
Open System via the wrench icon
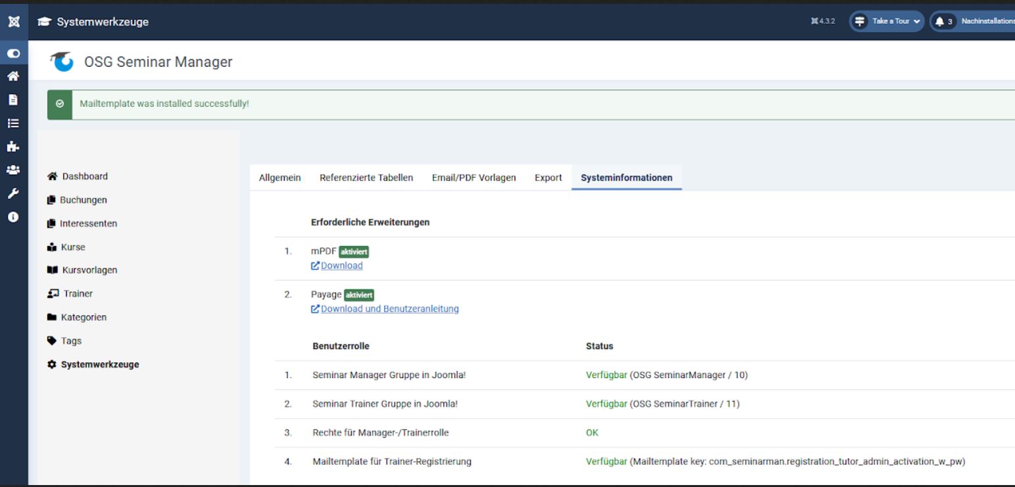pos(13,193)
